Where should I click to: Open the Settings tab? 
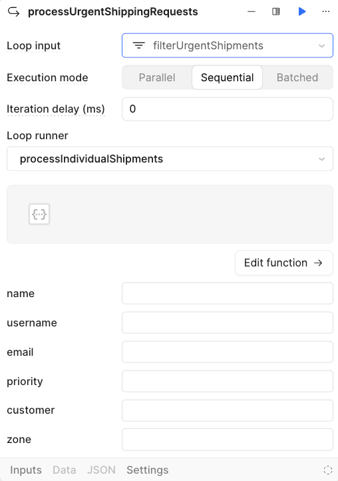point(148,470)
